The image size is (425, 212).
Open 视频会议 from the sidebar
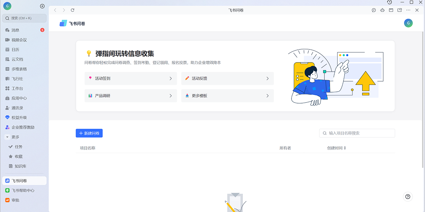click(x=18, y=40)
